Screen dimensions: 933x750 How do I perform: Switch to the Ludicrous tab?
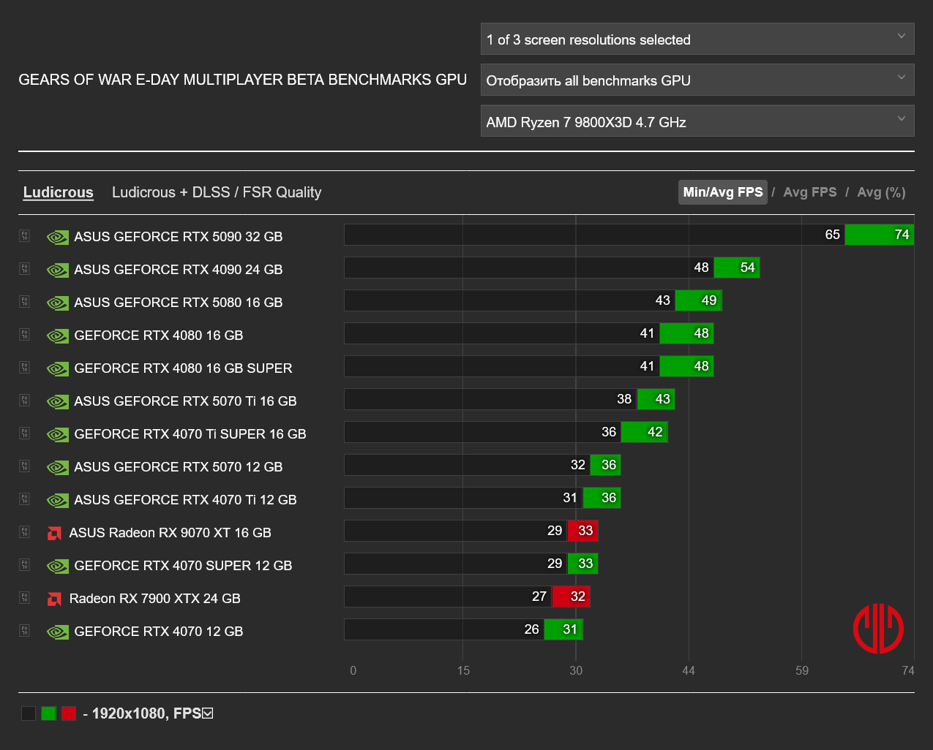(x=59, y=192)
